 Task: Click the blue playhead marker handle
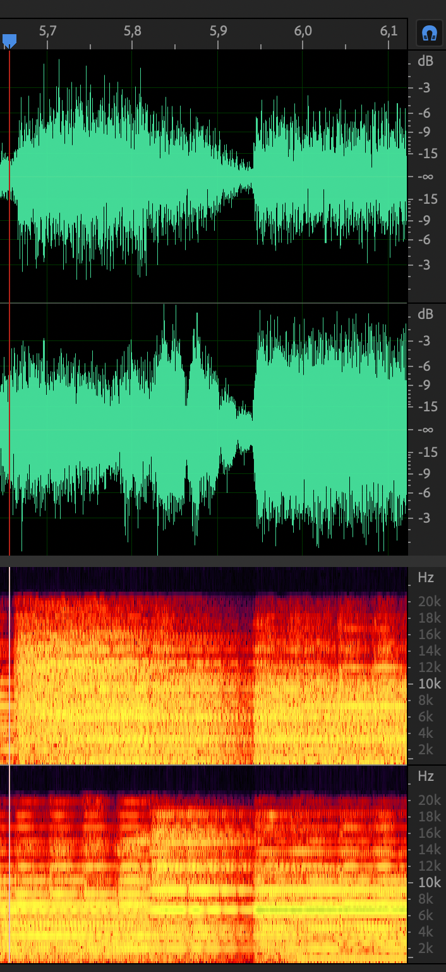[9, 41]
